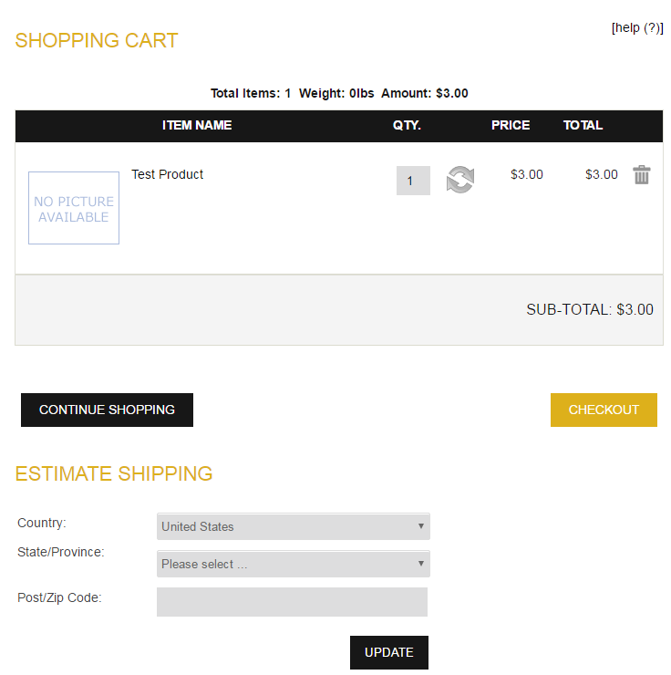
Task: Delete Test Product with trash icon
Action: 642,175
